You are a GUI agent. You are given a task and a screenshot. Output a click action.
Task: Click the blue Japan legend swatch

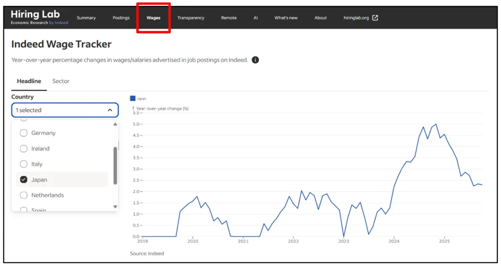coord(133,98)
